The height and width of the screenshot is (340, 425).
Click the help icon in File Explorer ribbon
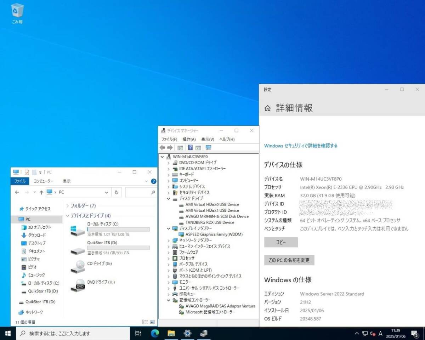coord(154,181)
